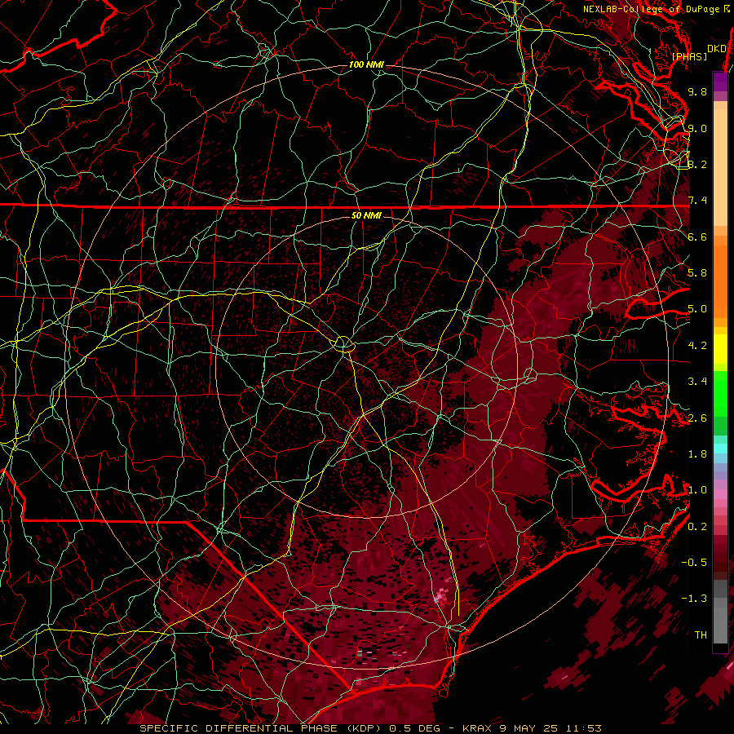Click the 8.2 scale value

coord(697,164)
